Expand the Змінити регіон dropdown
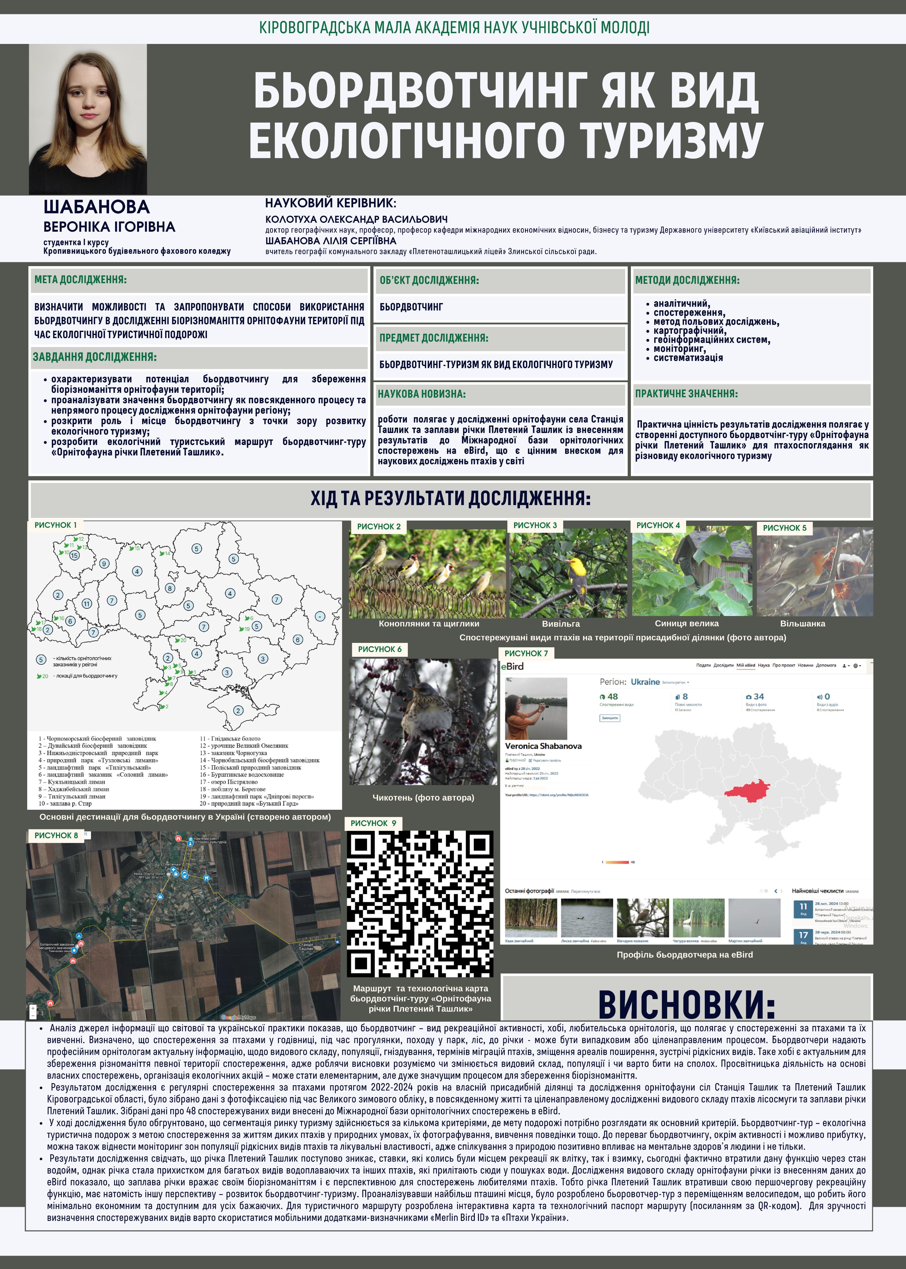The image size is (906, 1269). tap(676, 682)
